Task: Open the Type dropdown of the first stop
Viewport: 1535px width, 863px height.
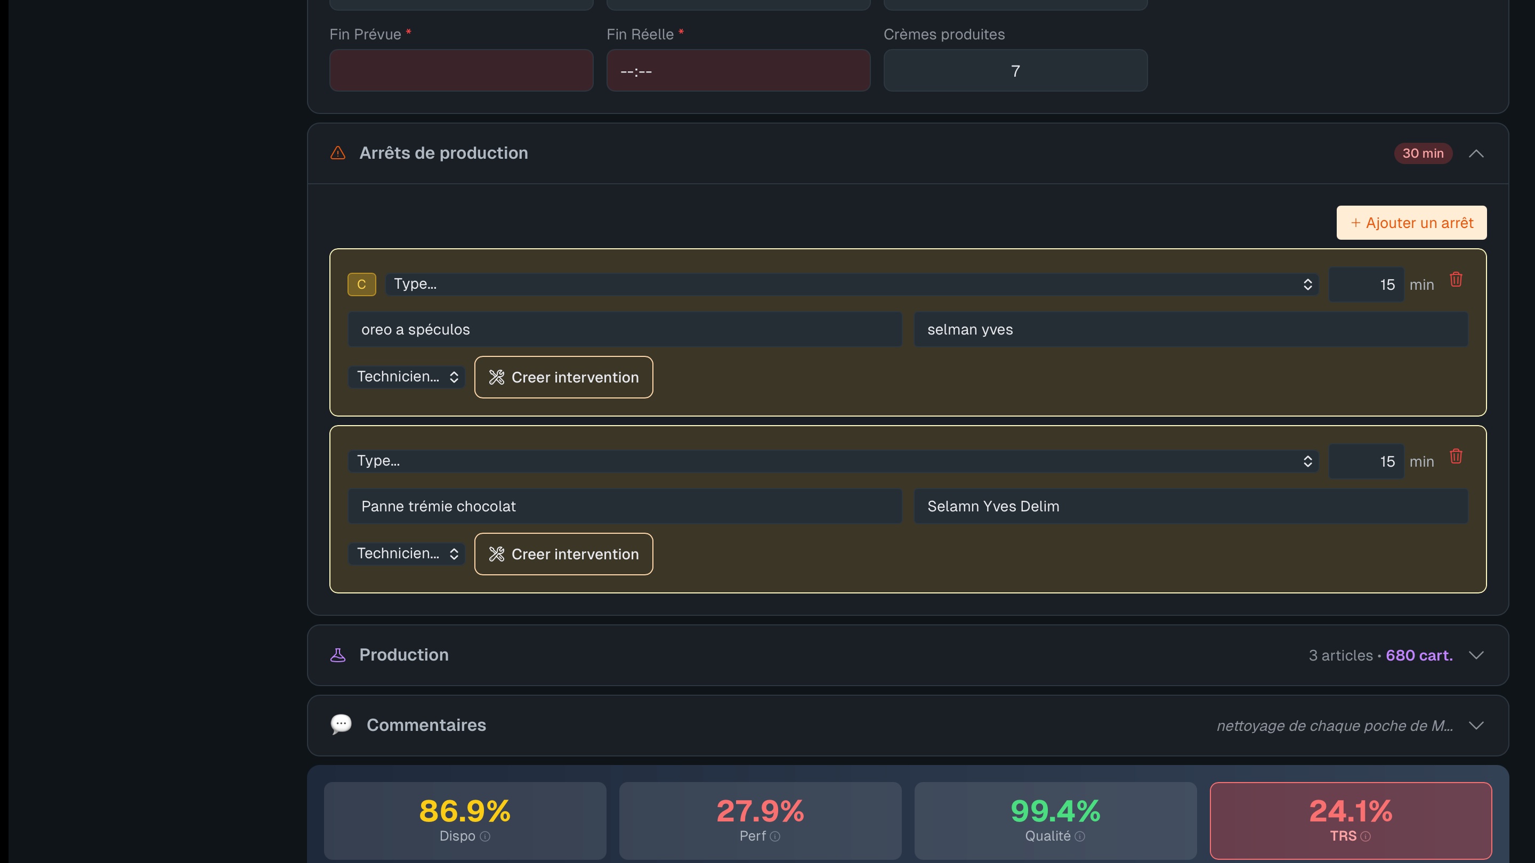Action: click(x=851, y=284)
